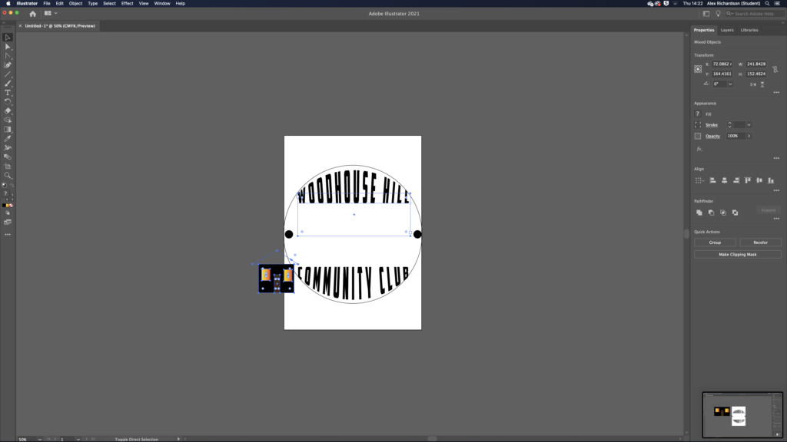Open the Object menu
The height and width of the screenshot is (442, 787).
[x=76, y=4]
